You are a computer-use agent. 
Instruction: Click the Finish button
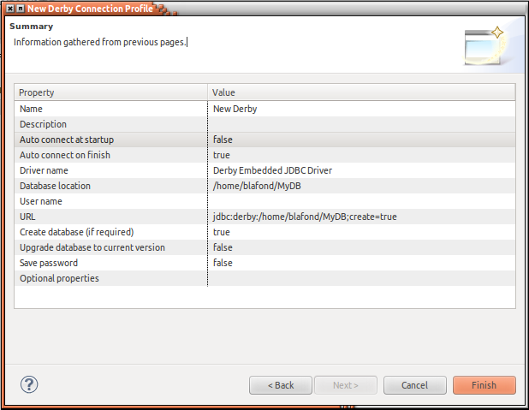tap(484, 385)
